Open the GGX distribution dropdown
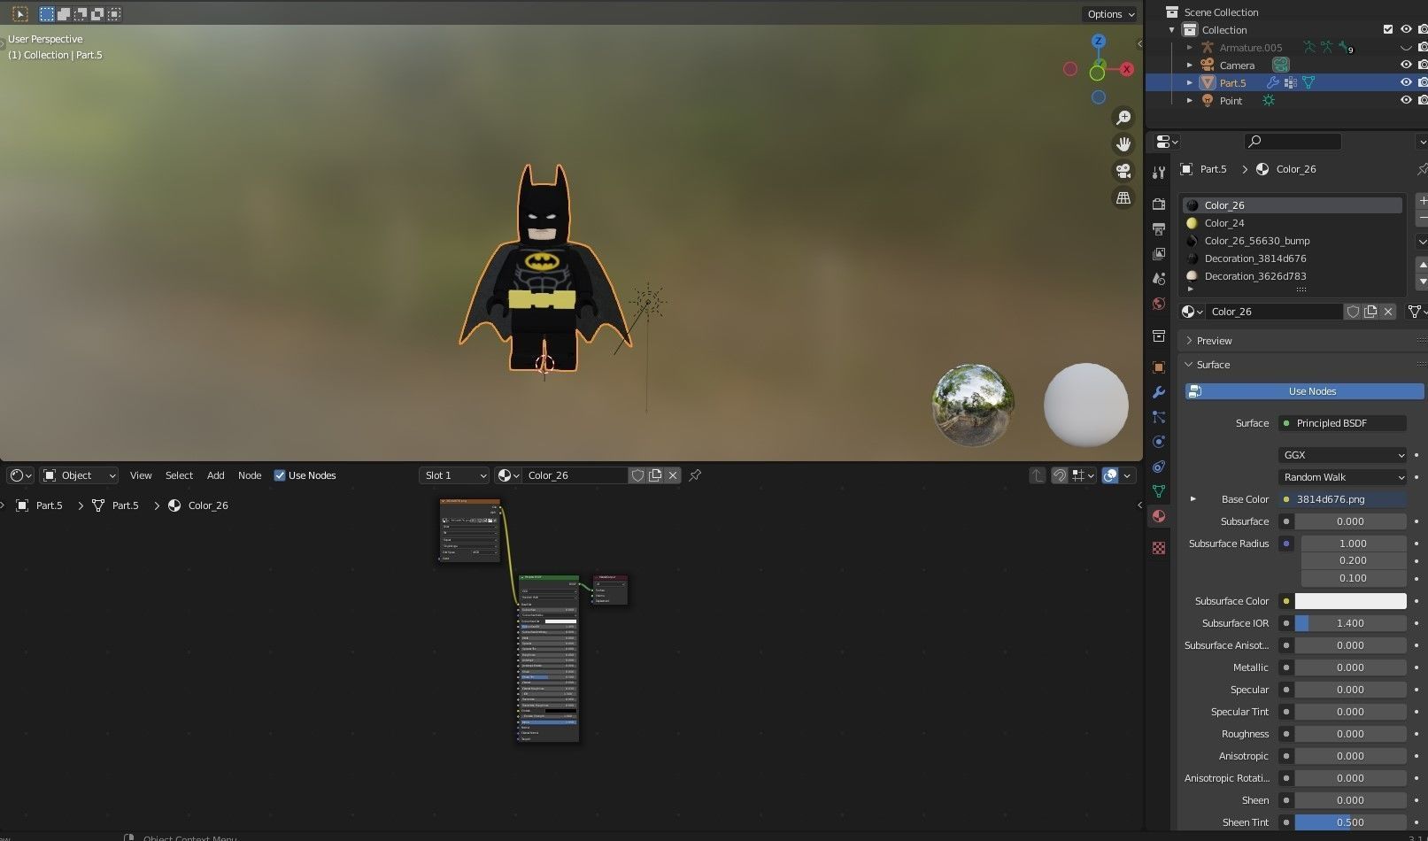Screen dimensions: 1428x841 click(1342, 455)
